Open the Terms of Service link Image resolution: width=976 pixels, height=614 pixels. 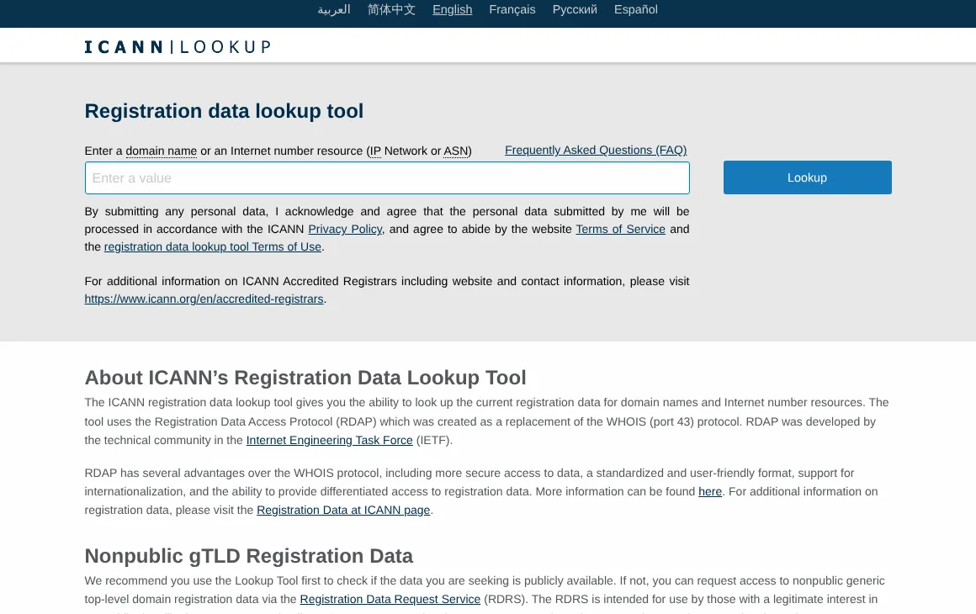[621, 229]
